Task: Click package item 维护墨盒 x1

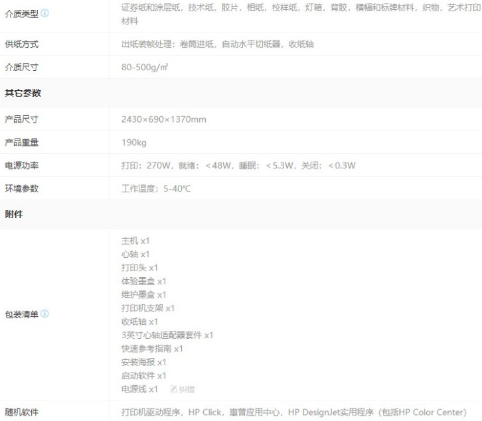Action: click(x=144, y=295)
